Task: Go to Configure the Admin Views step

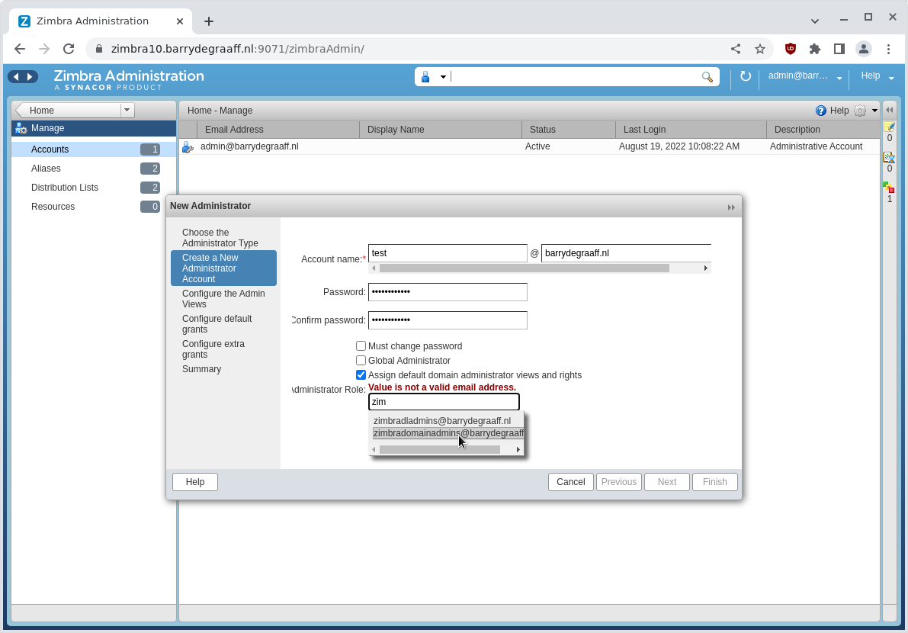Action: 223,299
